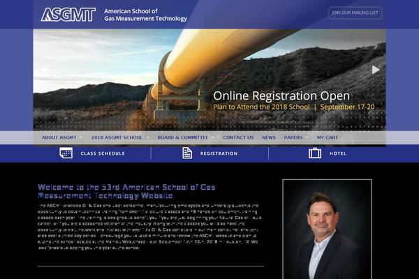The height and width of the screenshot is (279, 419).
Task: Open the class schedule calendar icon
Action: (x=66, y=153)
